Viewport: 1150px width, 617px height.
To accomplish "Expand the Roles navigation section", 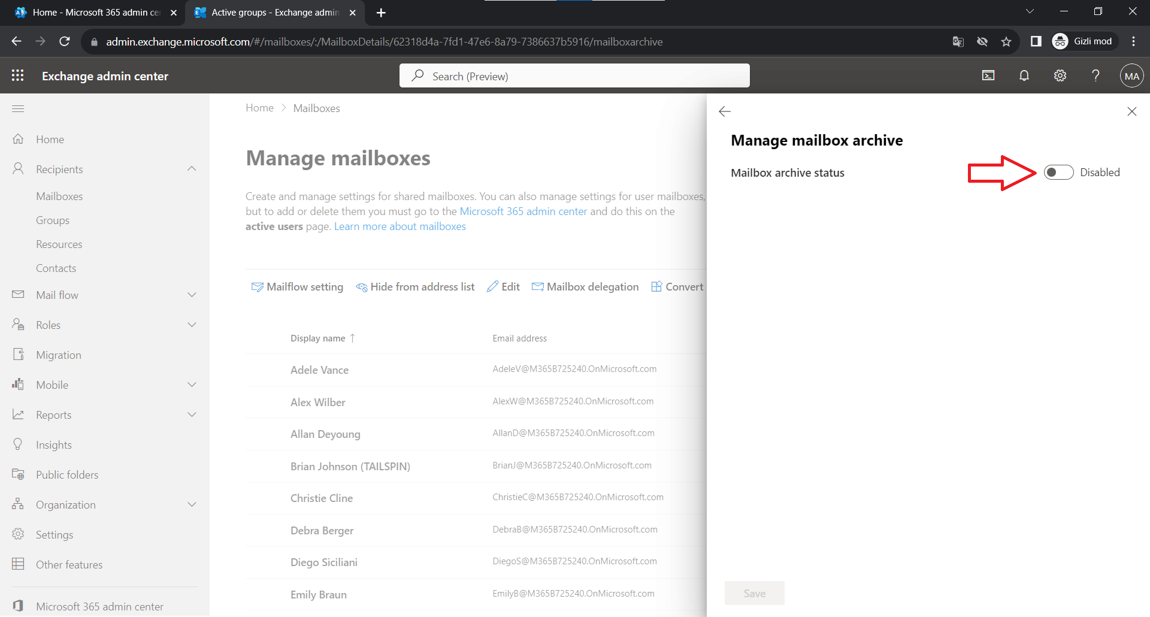I will point(192,325).
